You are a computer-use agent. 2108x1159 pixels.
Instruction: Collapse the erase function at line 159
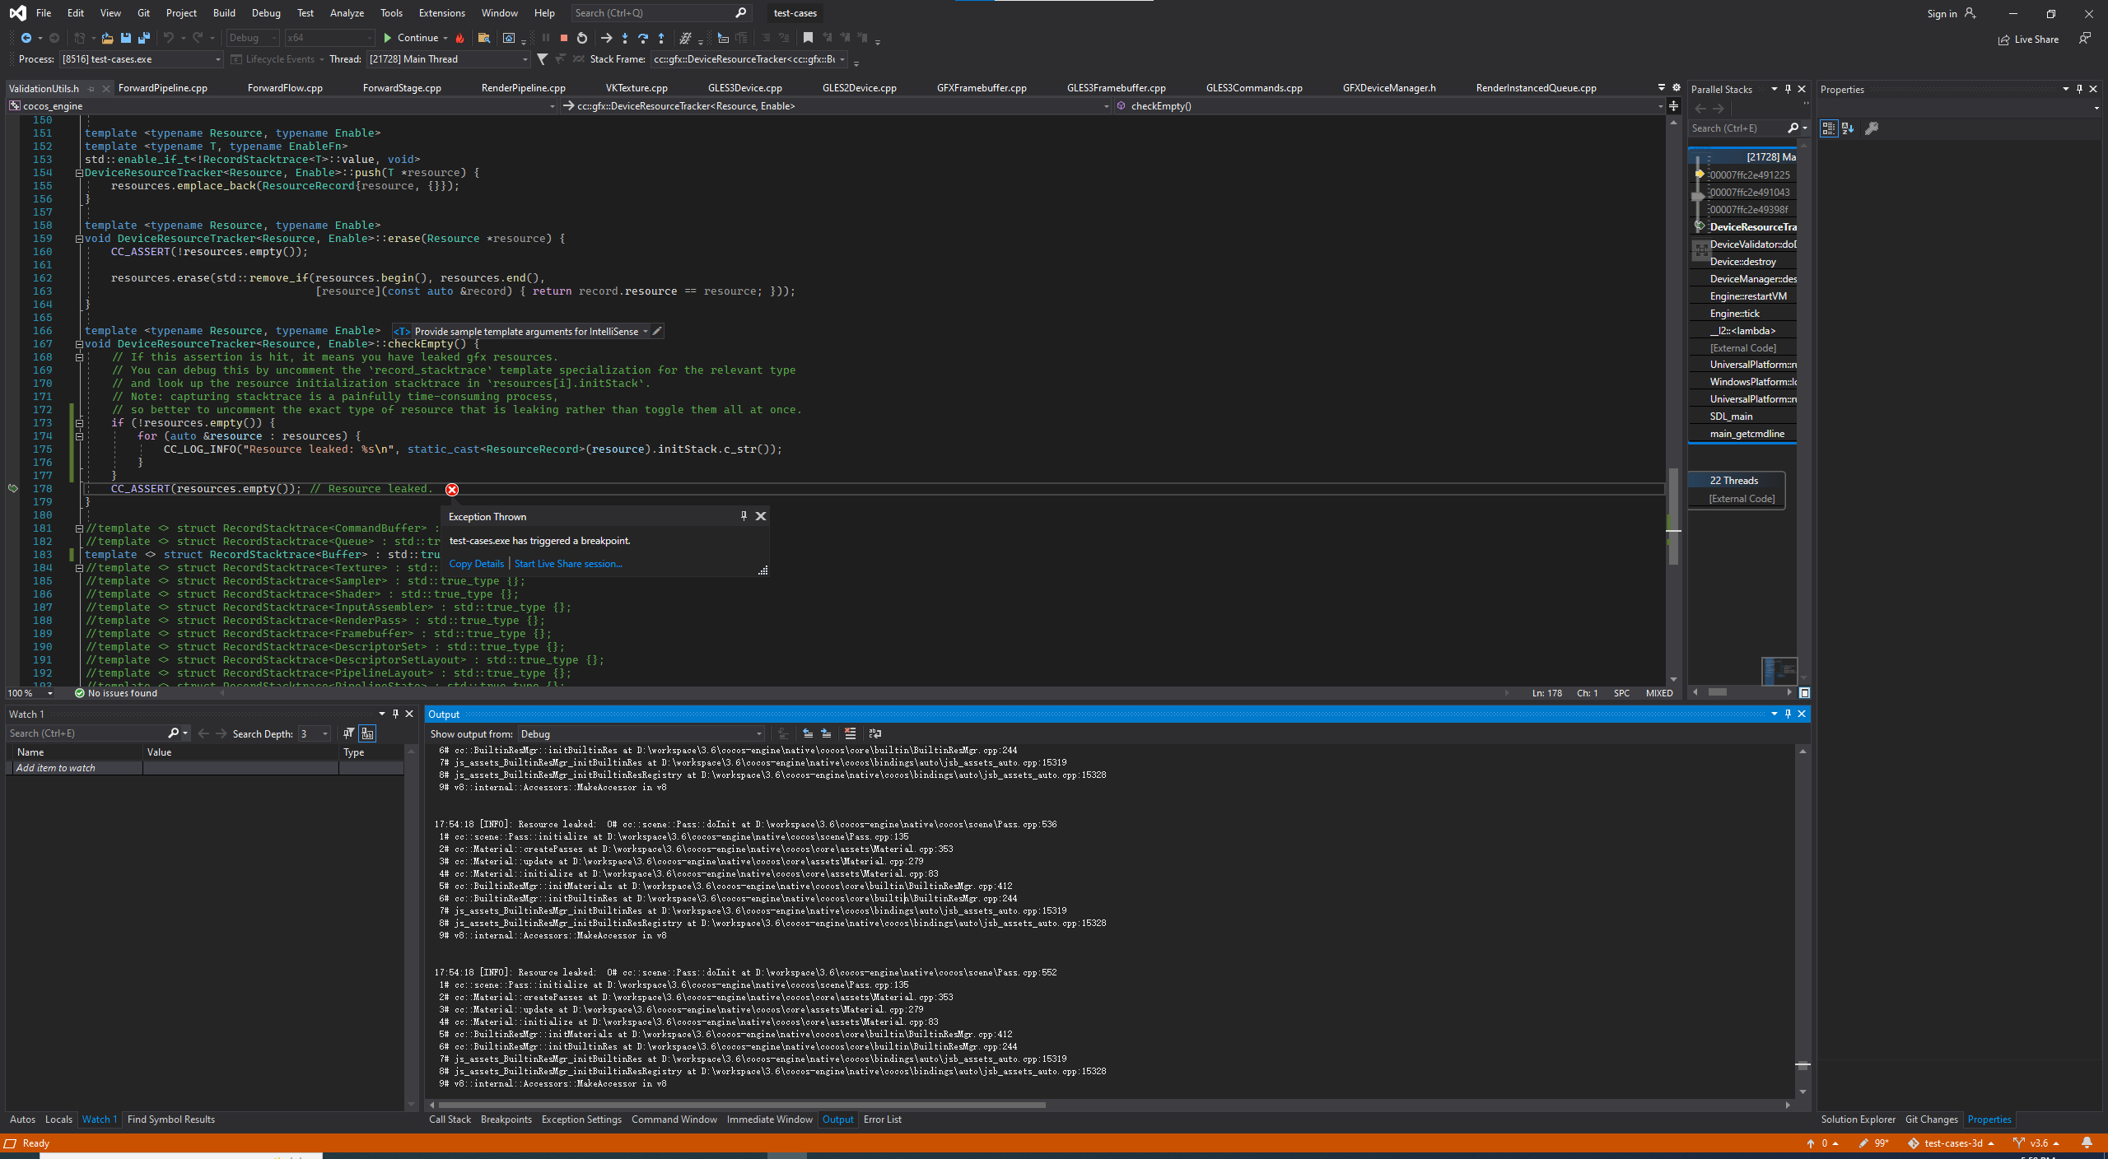tap(79, 239)
